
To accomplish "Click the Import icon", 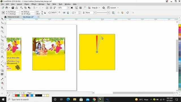I will 47,8.
